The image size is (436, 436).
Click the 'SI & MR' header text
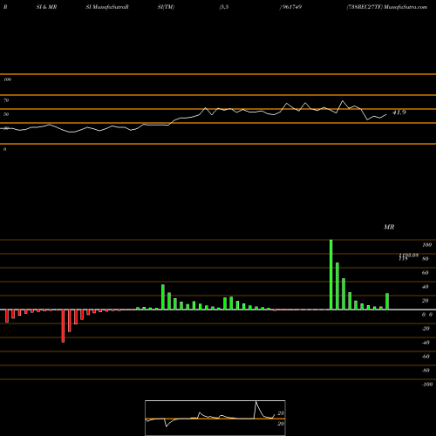[x=46, y=7]
